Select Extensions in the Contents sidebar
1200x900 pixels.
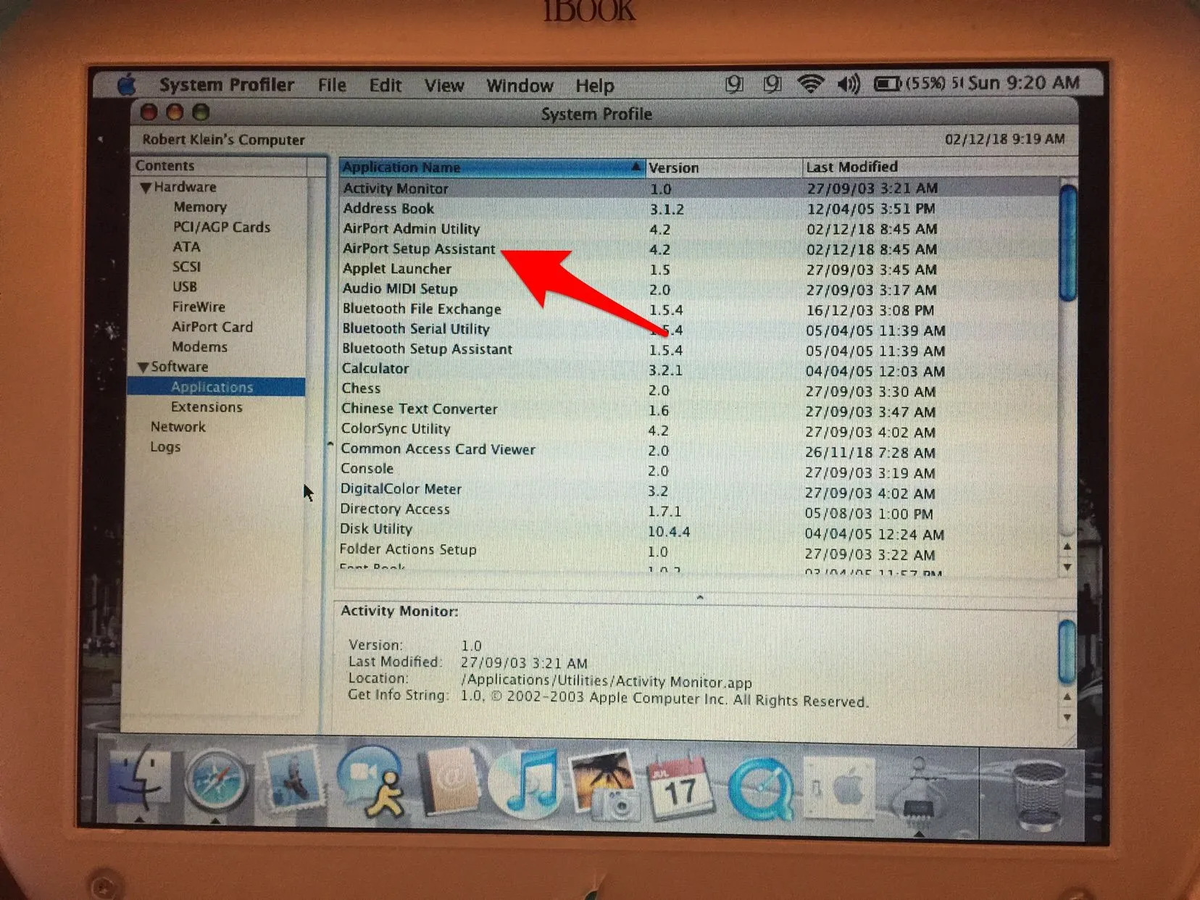point(207,407)
